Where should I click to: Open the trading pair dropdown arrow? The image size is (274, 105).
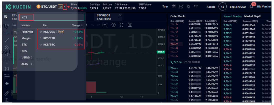(x=65, y=7)
